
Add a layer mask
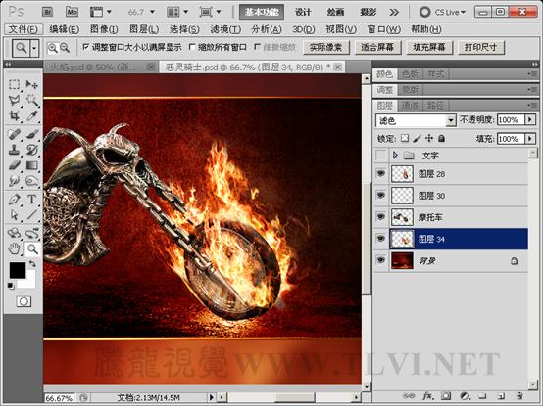point(446,396)
